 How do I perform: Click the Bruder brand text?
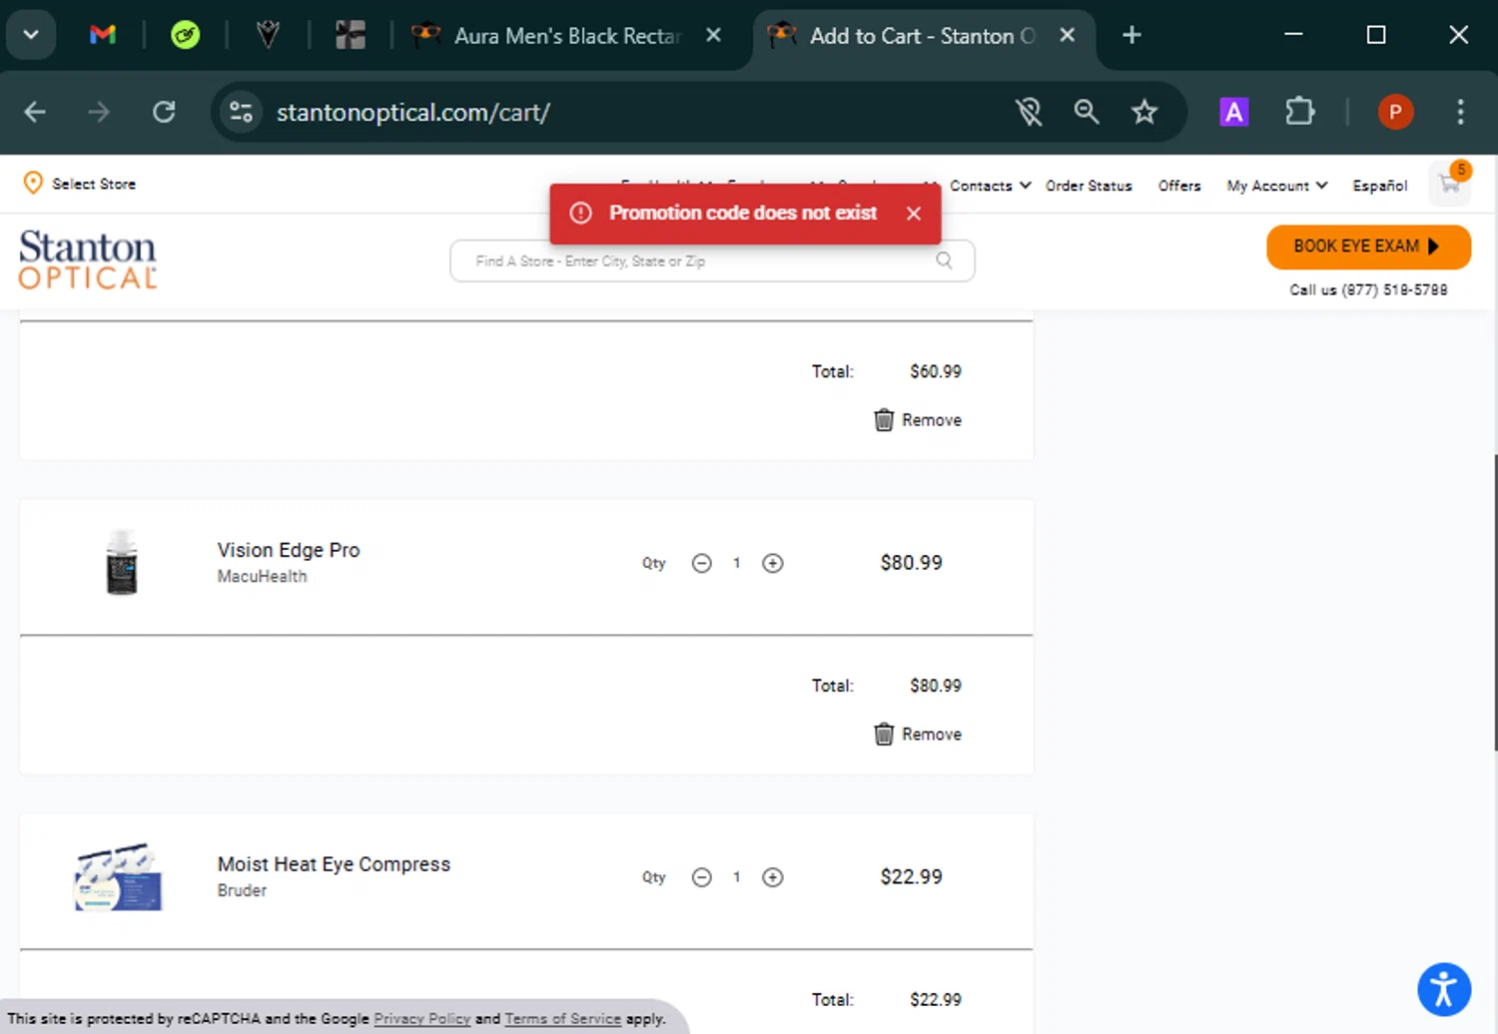click(x=242, y=890)
